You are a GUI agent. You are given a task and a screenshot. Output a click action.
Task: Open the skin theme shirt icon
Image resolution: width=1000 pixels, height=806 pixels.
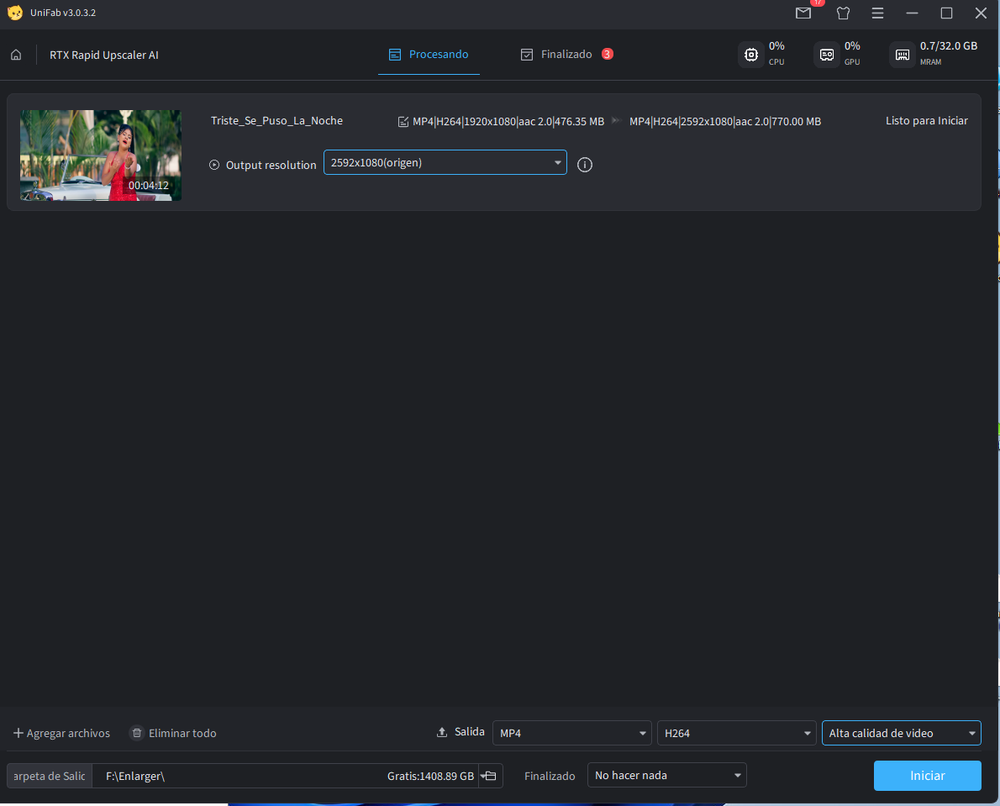click(843, 13)
